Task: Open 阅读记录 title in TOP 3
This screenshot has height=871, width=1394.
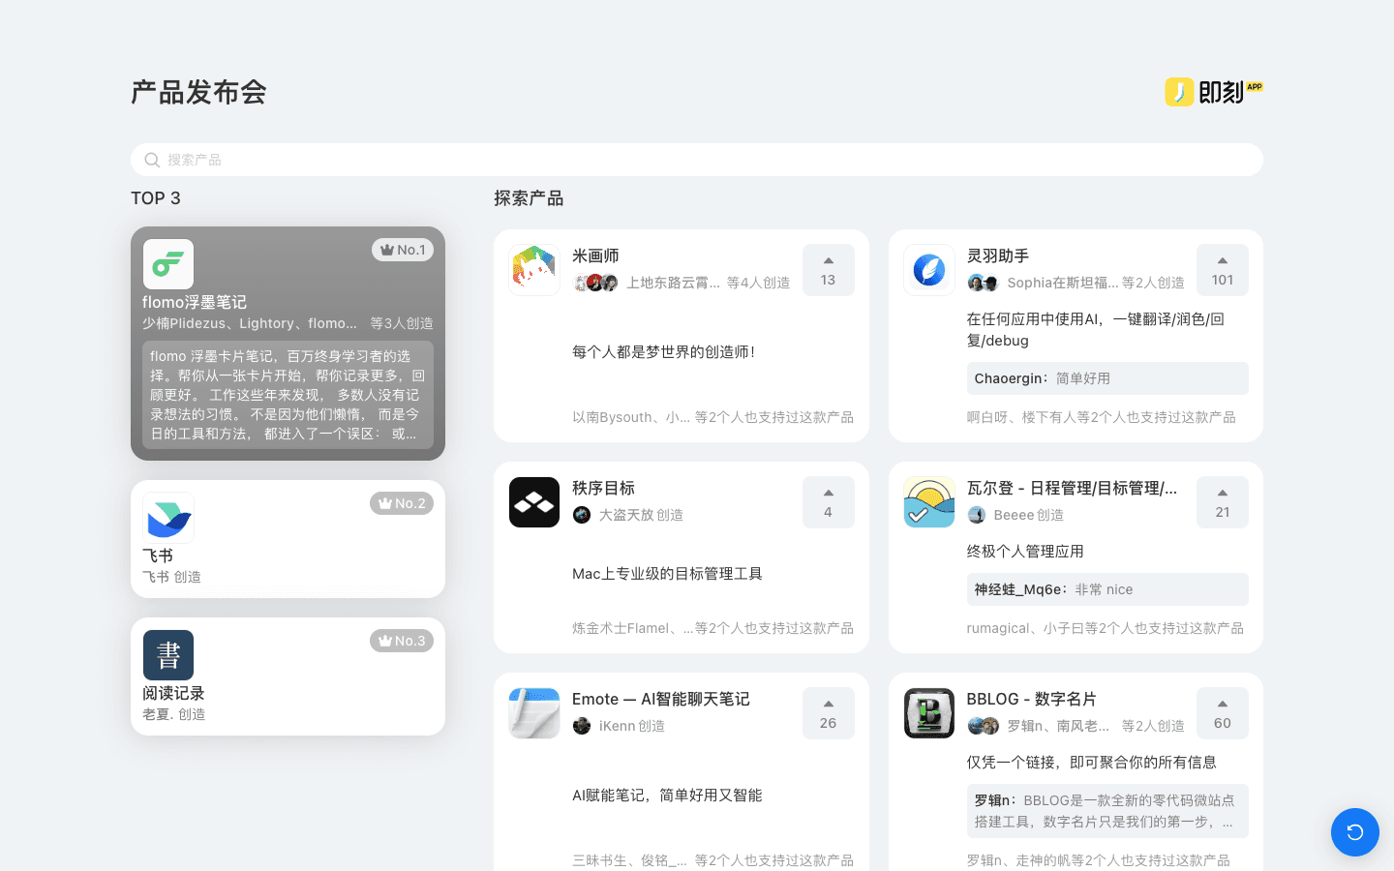Action: pyautogui.click(x=173, y=693)
